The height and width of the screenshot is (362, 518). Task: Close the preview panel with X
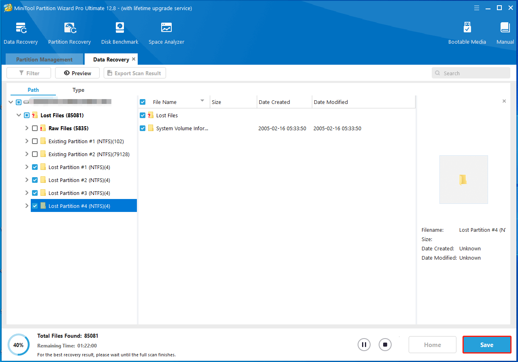tap(504, 101)
